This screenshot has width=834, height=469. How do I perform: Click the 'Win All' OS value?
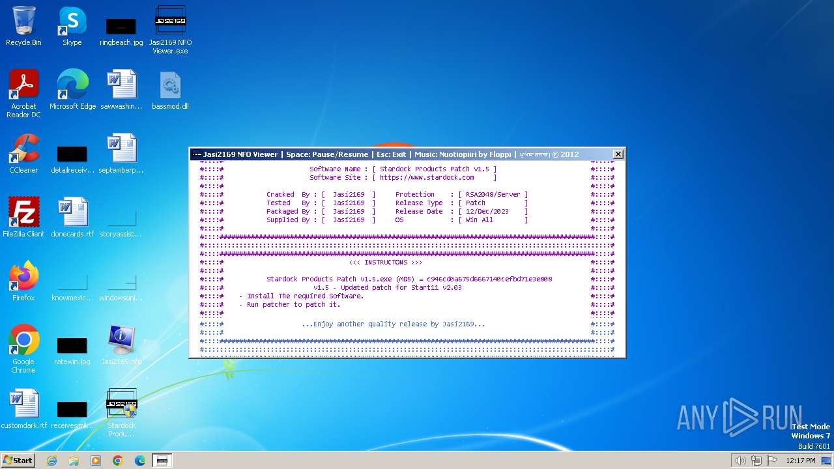click(480, 220)
